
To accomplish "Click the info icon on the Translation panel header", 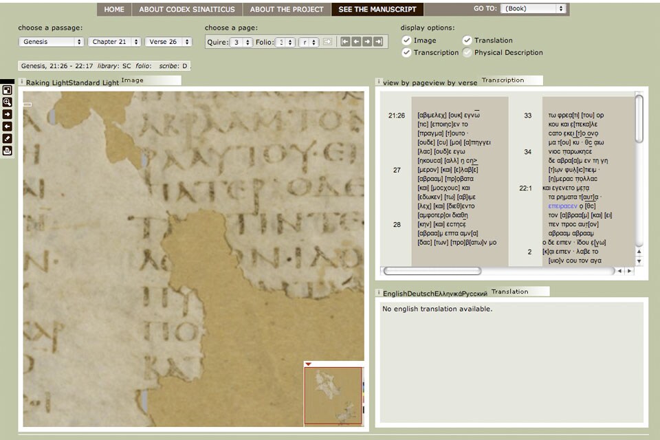I will click(x=378, y=292).
